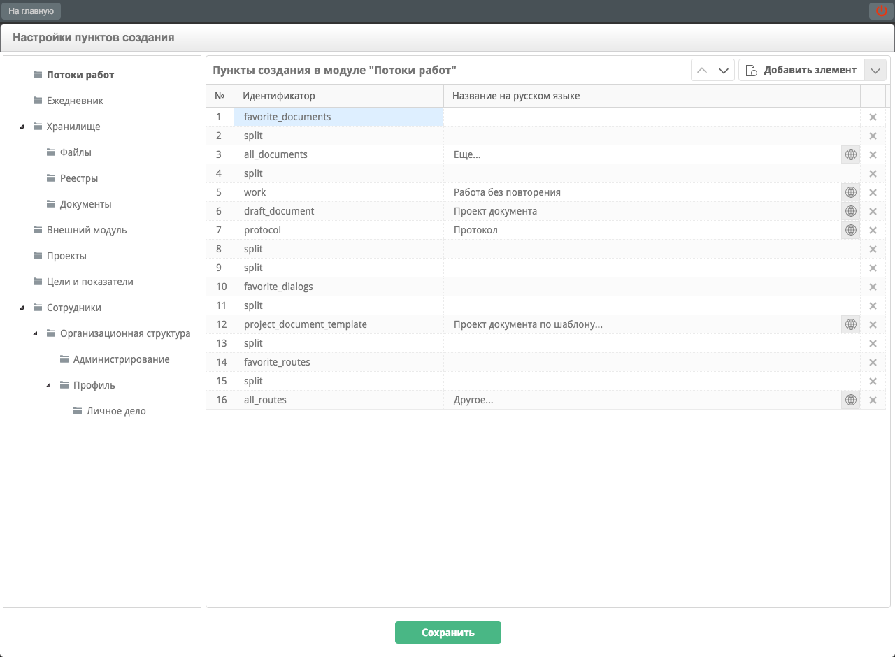Delete draft_document row with X
895x657 pixels.
873,212
